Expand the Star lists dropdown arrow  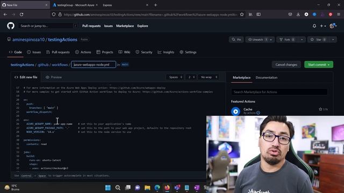(333, 40)
